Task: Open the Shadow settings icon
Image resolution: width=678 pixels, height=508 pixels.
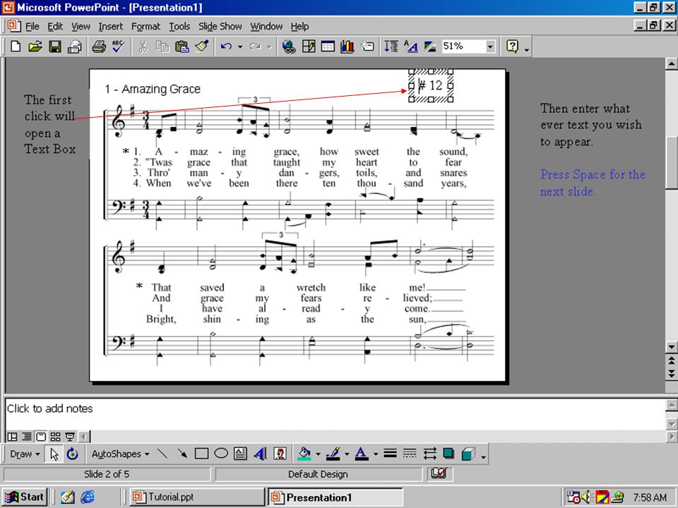Action: point(449,454)
